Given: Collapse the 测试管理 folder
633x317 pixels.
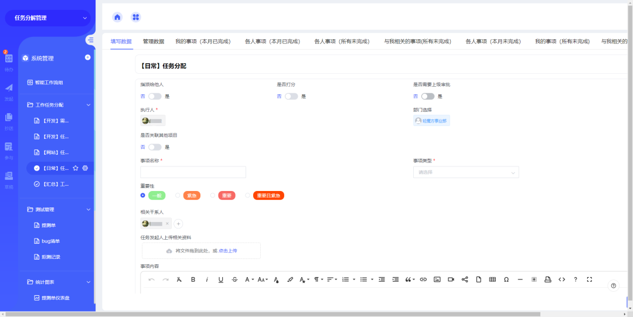Looking at the screenshot, I should coord(89,210).
